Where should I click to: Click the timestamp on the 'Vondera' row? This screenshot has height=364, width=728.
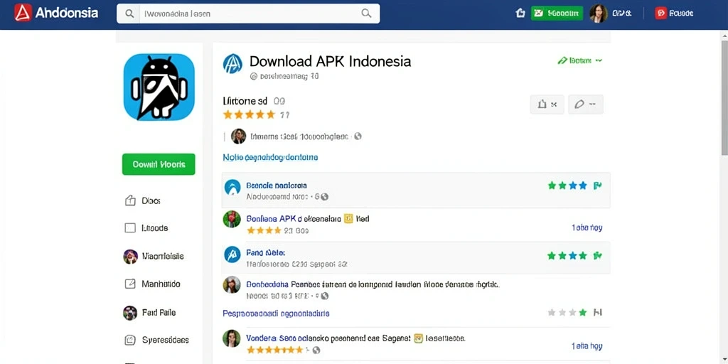click(x=587, y=346)
